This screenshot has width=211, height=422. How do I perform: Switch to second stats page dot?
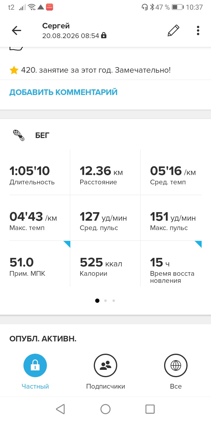tap(105, 300)
